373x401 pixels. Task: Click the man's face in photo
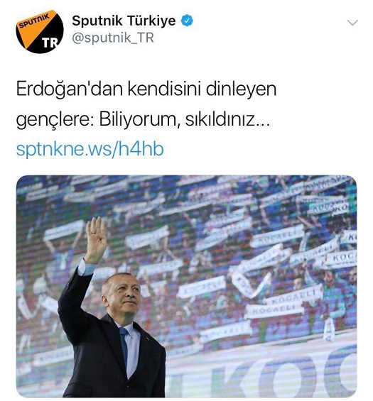(125, 294)
